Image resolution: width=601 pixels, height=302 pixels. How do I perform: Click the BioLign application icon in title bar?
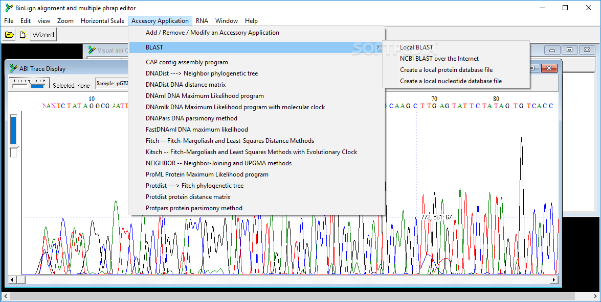9,8
